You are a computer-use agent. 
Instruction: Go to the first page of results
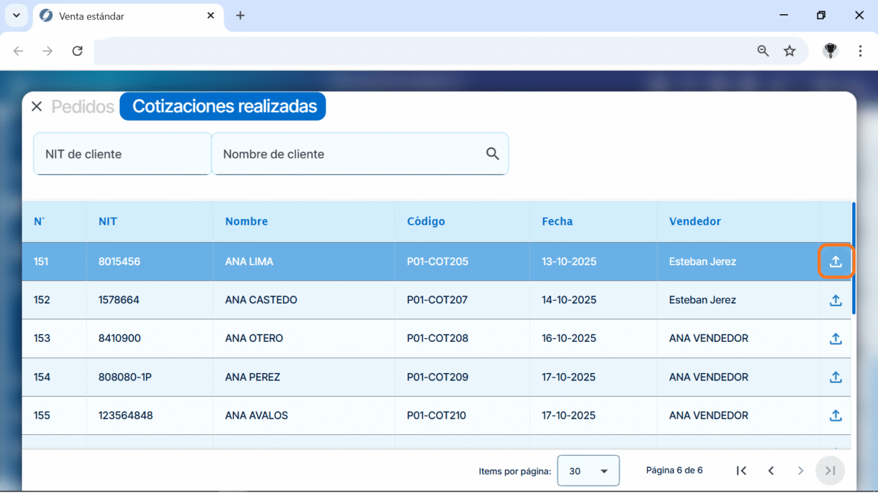(x=741, y=471)
